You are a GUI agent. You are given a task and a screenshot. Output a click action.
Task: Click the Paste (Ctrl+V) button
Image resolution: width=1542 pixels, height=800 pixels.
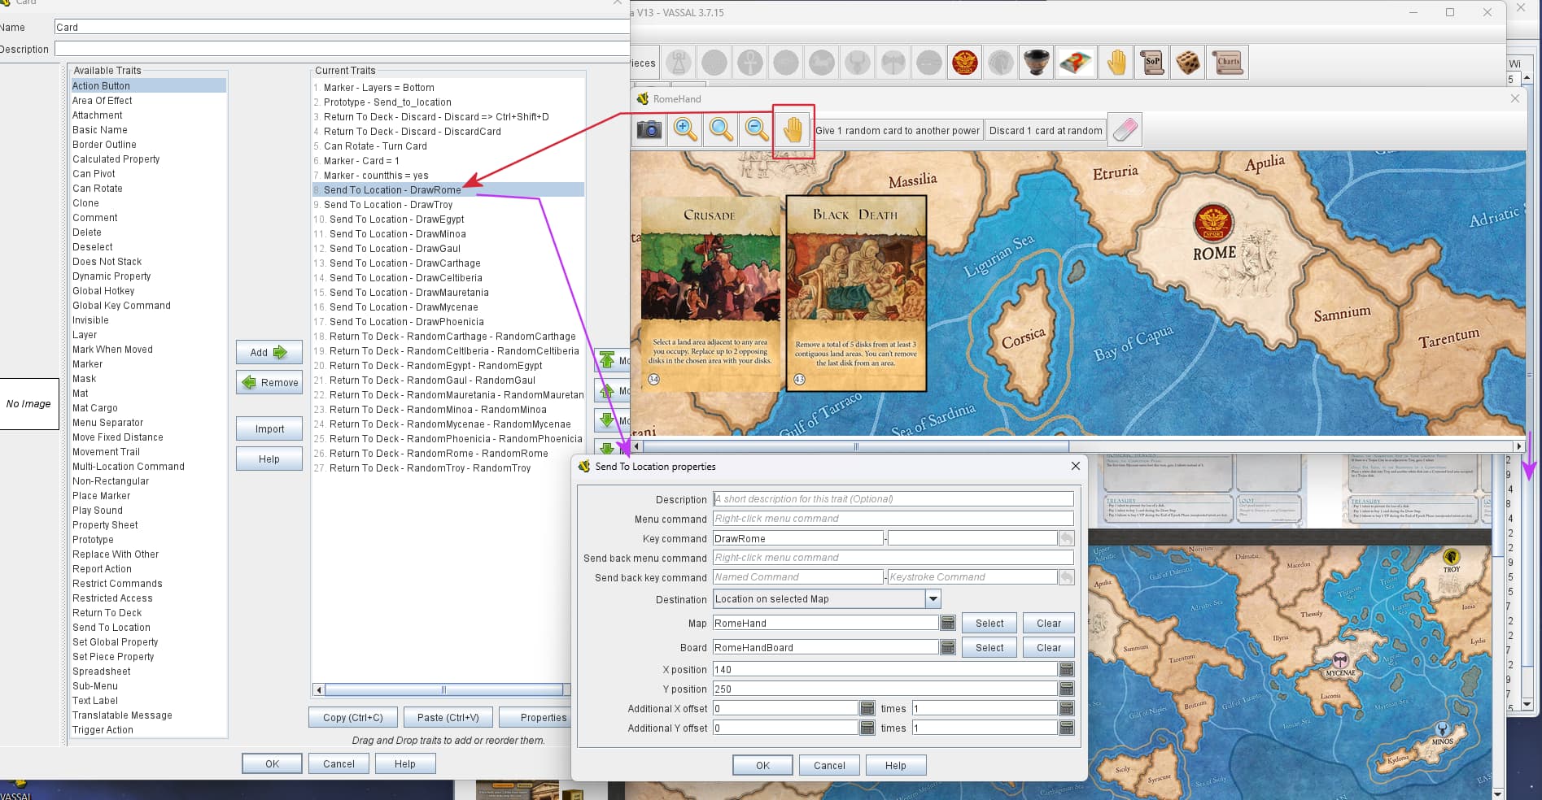click(448, 717)
